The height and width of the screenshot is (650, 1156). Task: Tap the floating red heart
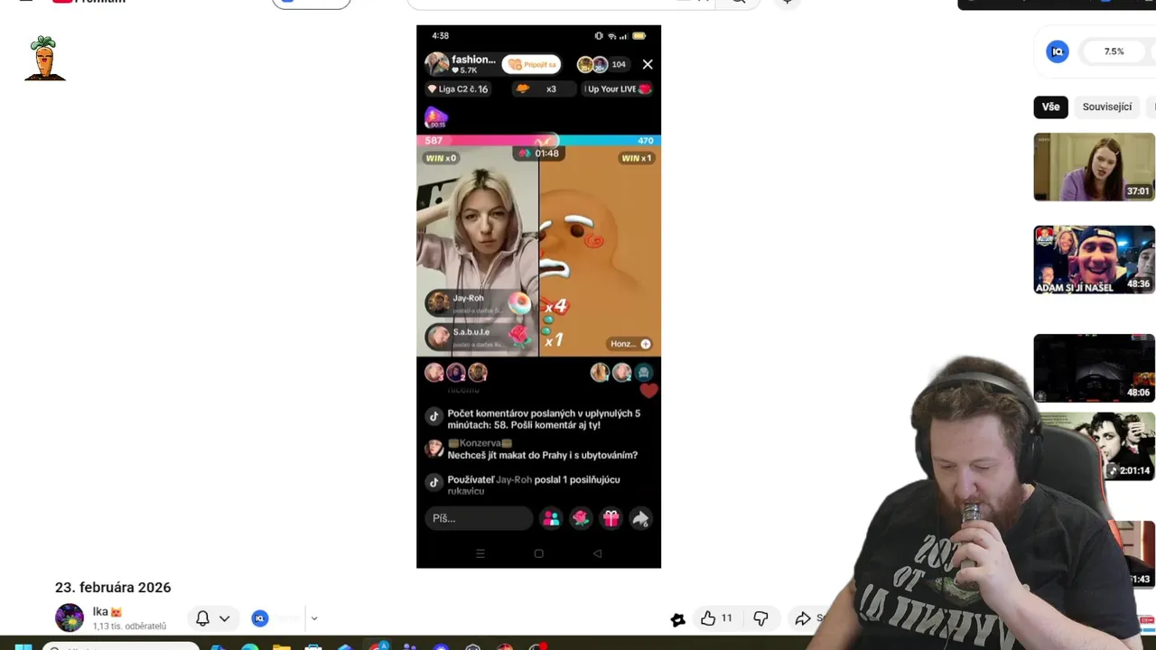[x=648, y=390]
